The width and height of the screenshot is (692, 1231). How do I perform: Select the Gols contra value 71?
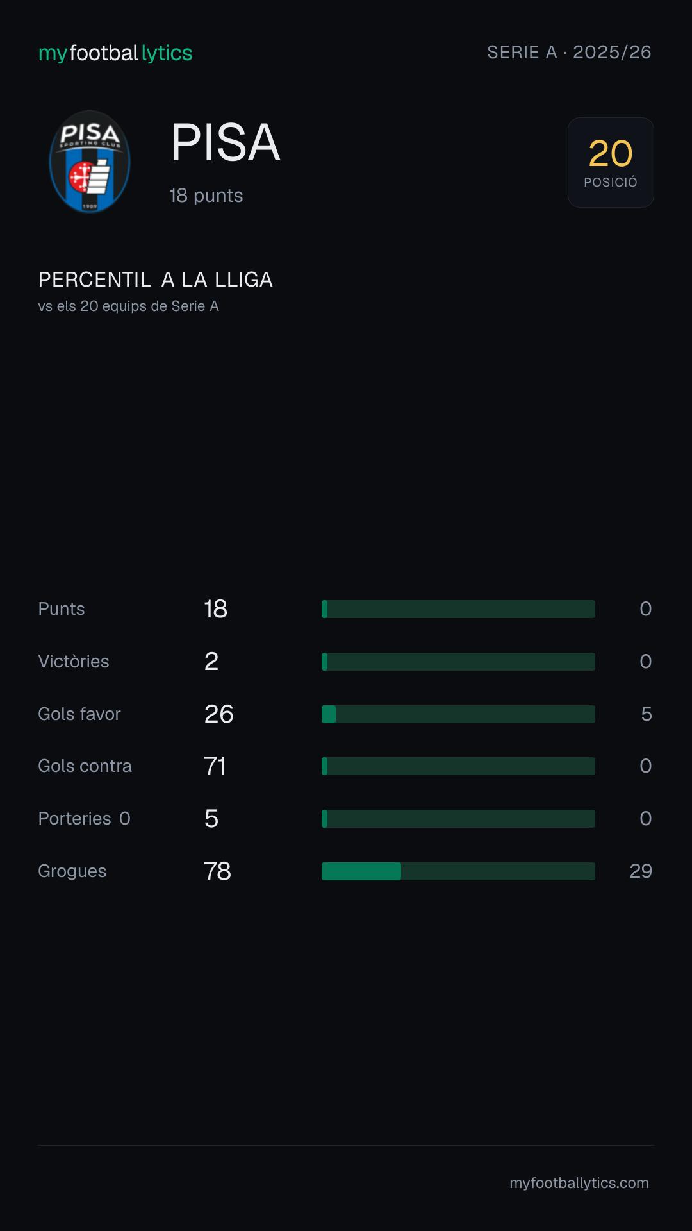click(x=215, y=766)
